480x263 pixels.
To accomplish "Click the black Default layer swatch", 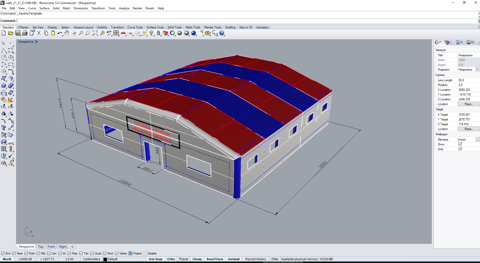I will [105, 259].
